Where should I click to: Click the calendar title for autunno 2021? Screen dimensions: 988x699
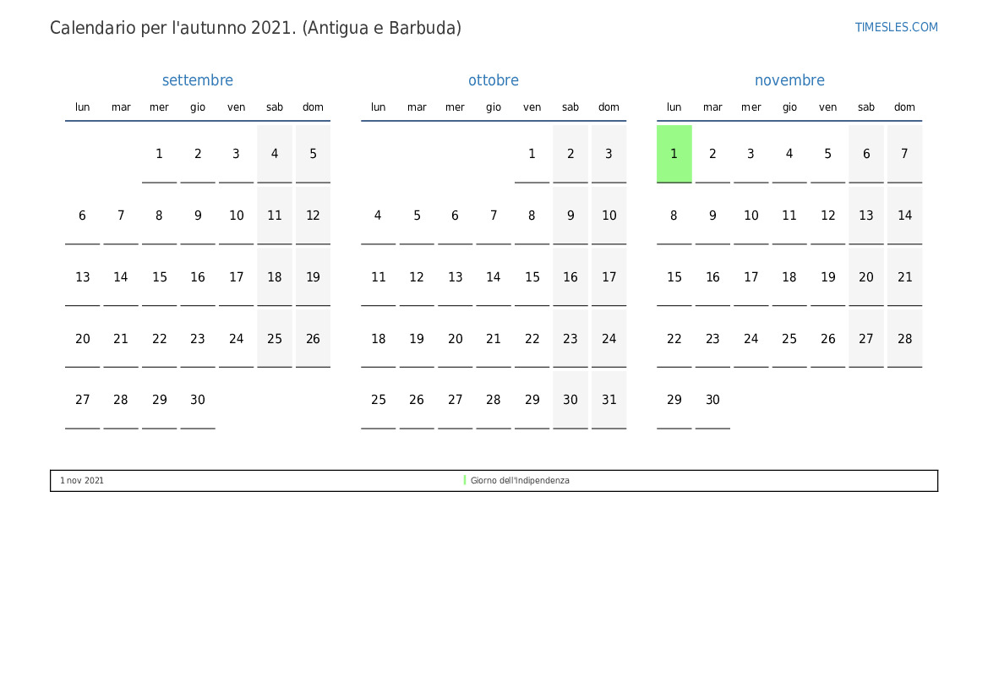[x=255, y=28]
